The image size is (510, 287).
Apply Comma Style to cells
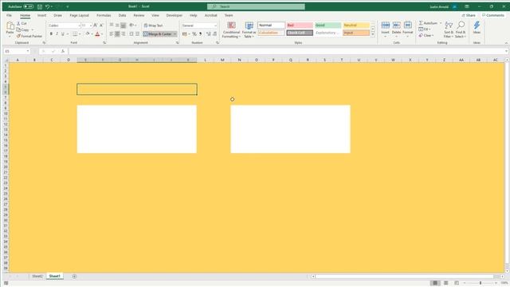click(x=200, y=33)
